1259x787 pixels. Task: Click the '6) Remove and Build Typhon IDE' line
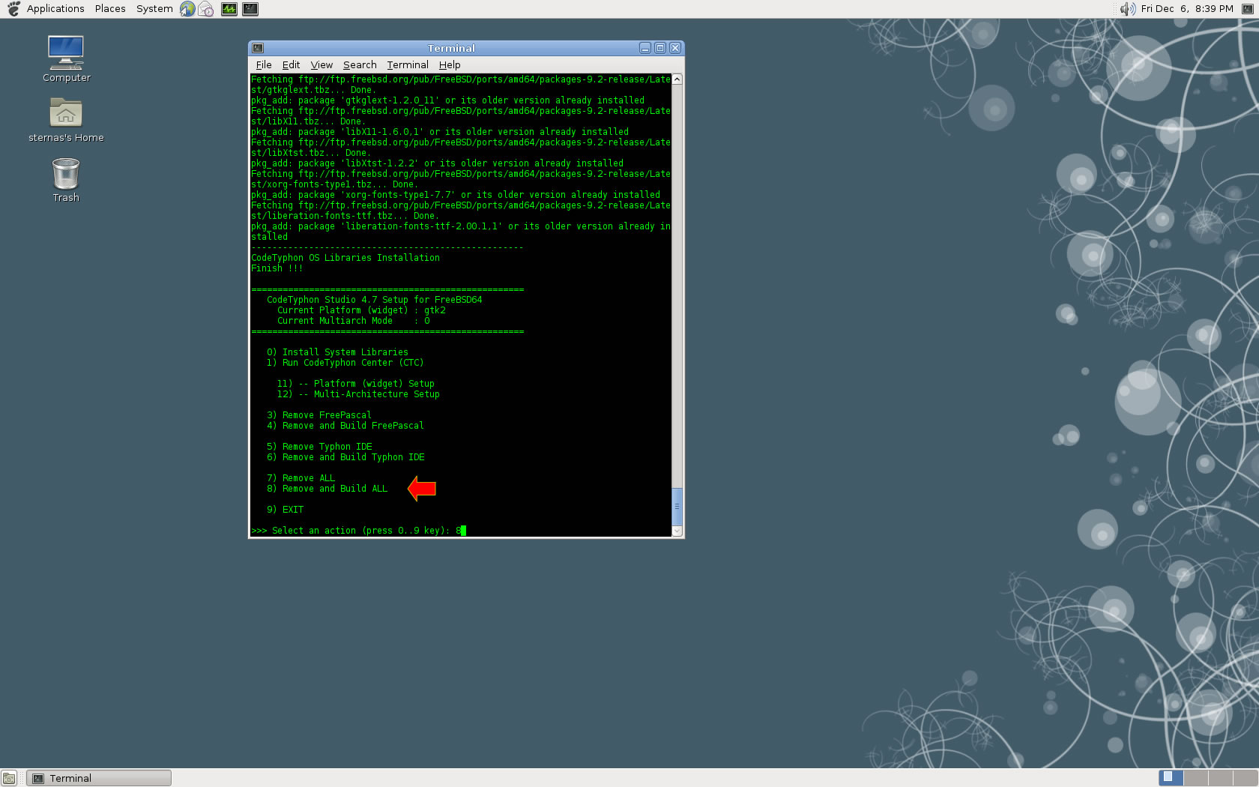click(345, 457)
